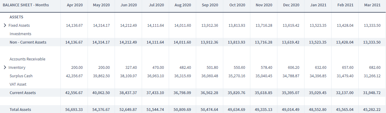The width and height of the screenshot is (386, 113).
Task: Select the Mar 2021 column header
Action: click(x=372, y=5)
